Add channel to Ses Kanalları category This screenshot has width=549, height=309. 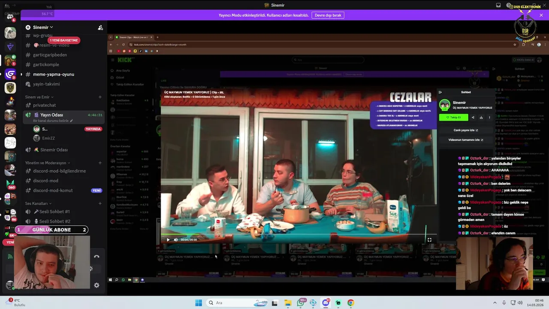[100, 203]
